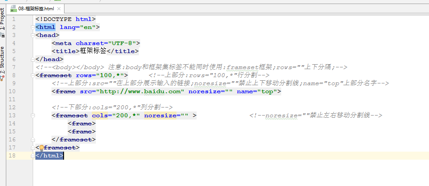This screenshot has width=429, height=186.
Task: Collapse the html tag fold on line 2
Action: (x=33, y=27)
